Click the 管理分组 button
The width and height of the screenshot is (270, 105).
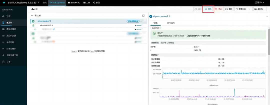[241, 9]
